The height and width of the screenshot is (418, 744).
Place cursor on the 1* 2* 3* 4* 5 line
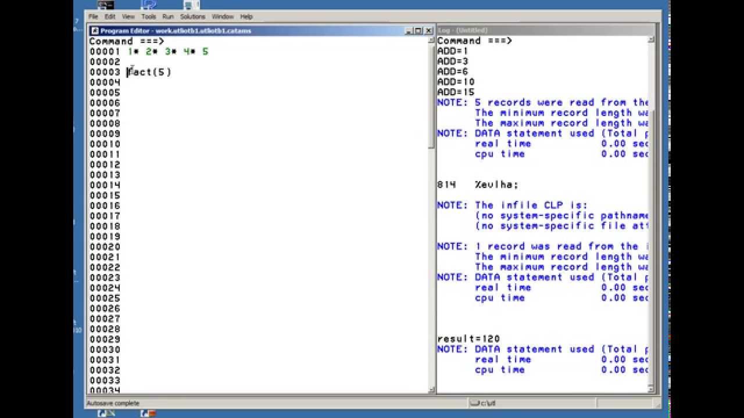168,52
